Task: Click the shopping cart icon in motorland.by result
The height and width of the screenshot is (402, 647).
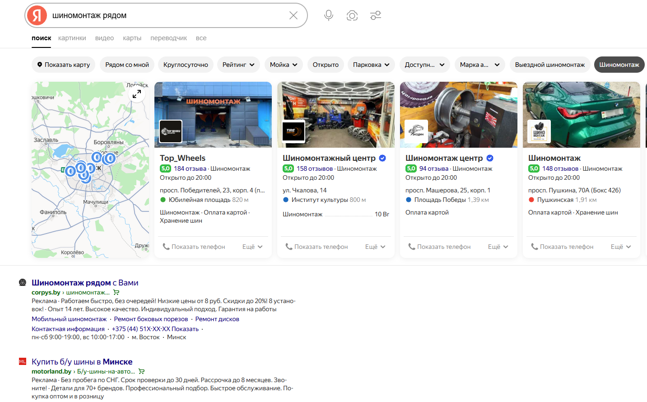Action: coord(141,371)
